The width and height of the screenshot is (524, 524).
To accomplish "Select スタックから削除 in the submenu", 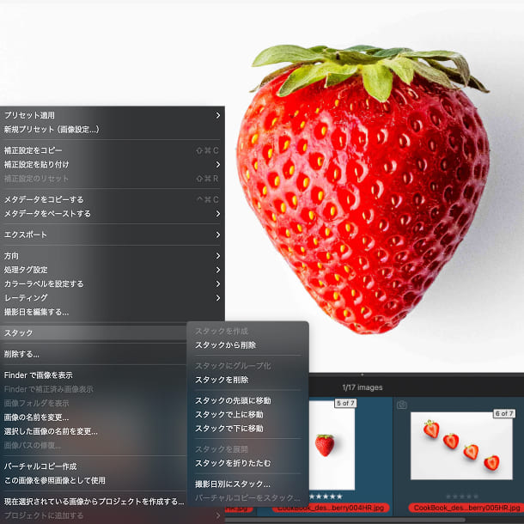I will coord(225,345).
